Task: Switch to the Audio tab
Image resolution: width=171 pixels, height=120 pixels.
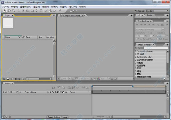Action: (149, 15)
